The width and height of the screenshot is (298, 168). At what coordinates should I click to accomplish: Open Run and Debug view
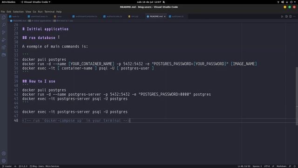pyautogui.click(x=4, y=40)
